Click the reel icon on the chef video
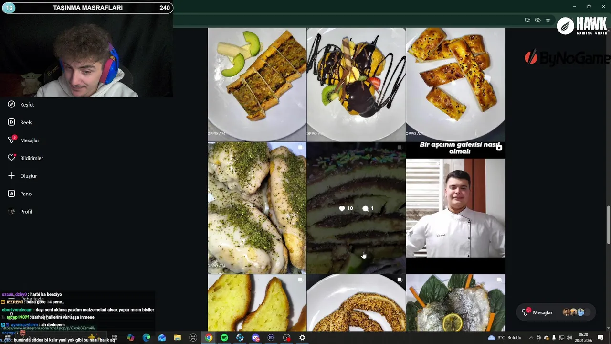Image resolution: width=611 pixels, height=344 pixels. [499, 148]
